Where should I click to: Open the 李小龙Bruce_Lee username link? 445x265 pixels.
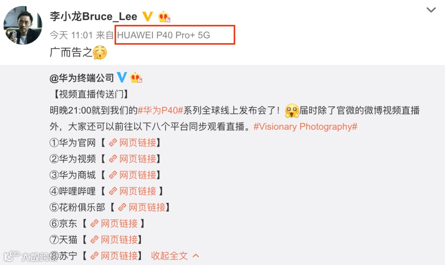click(94, 16)
